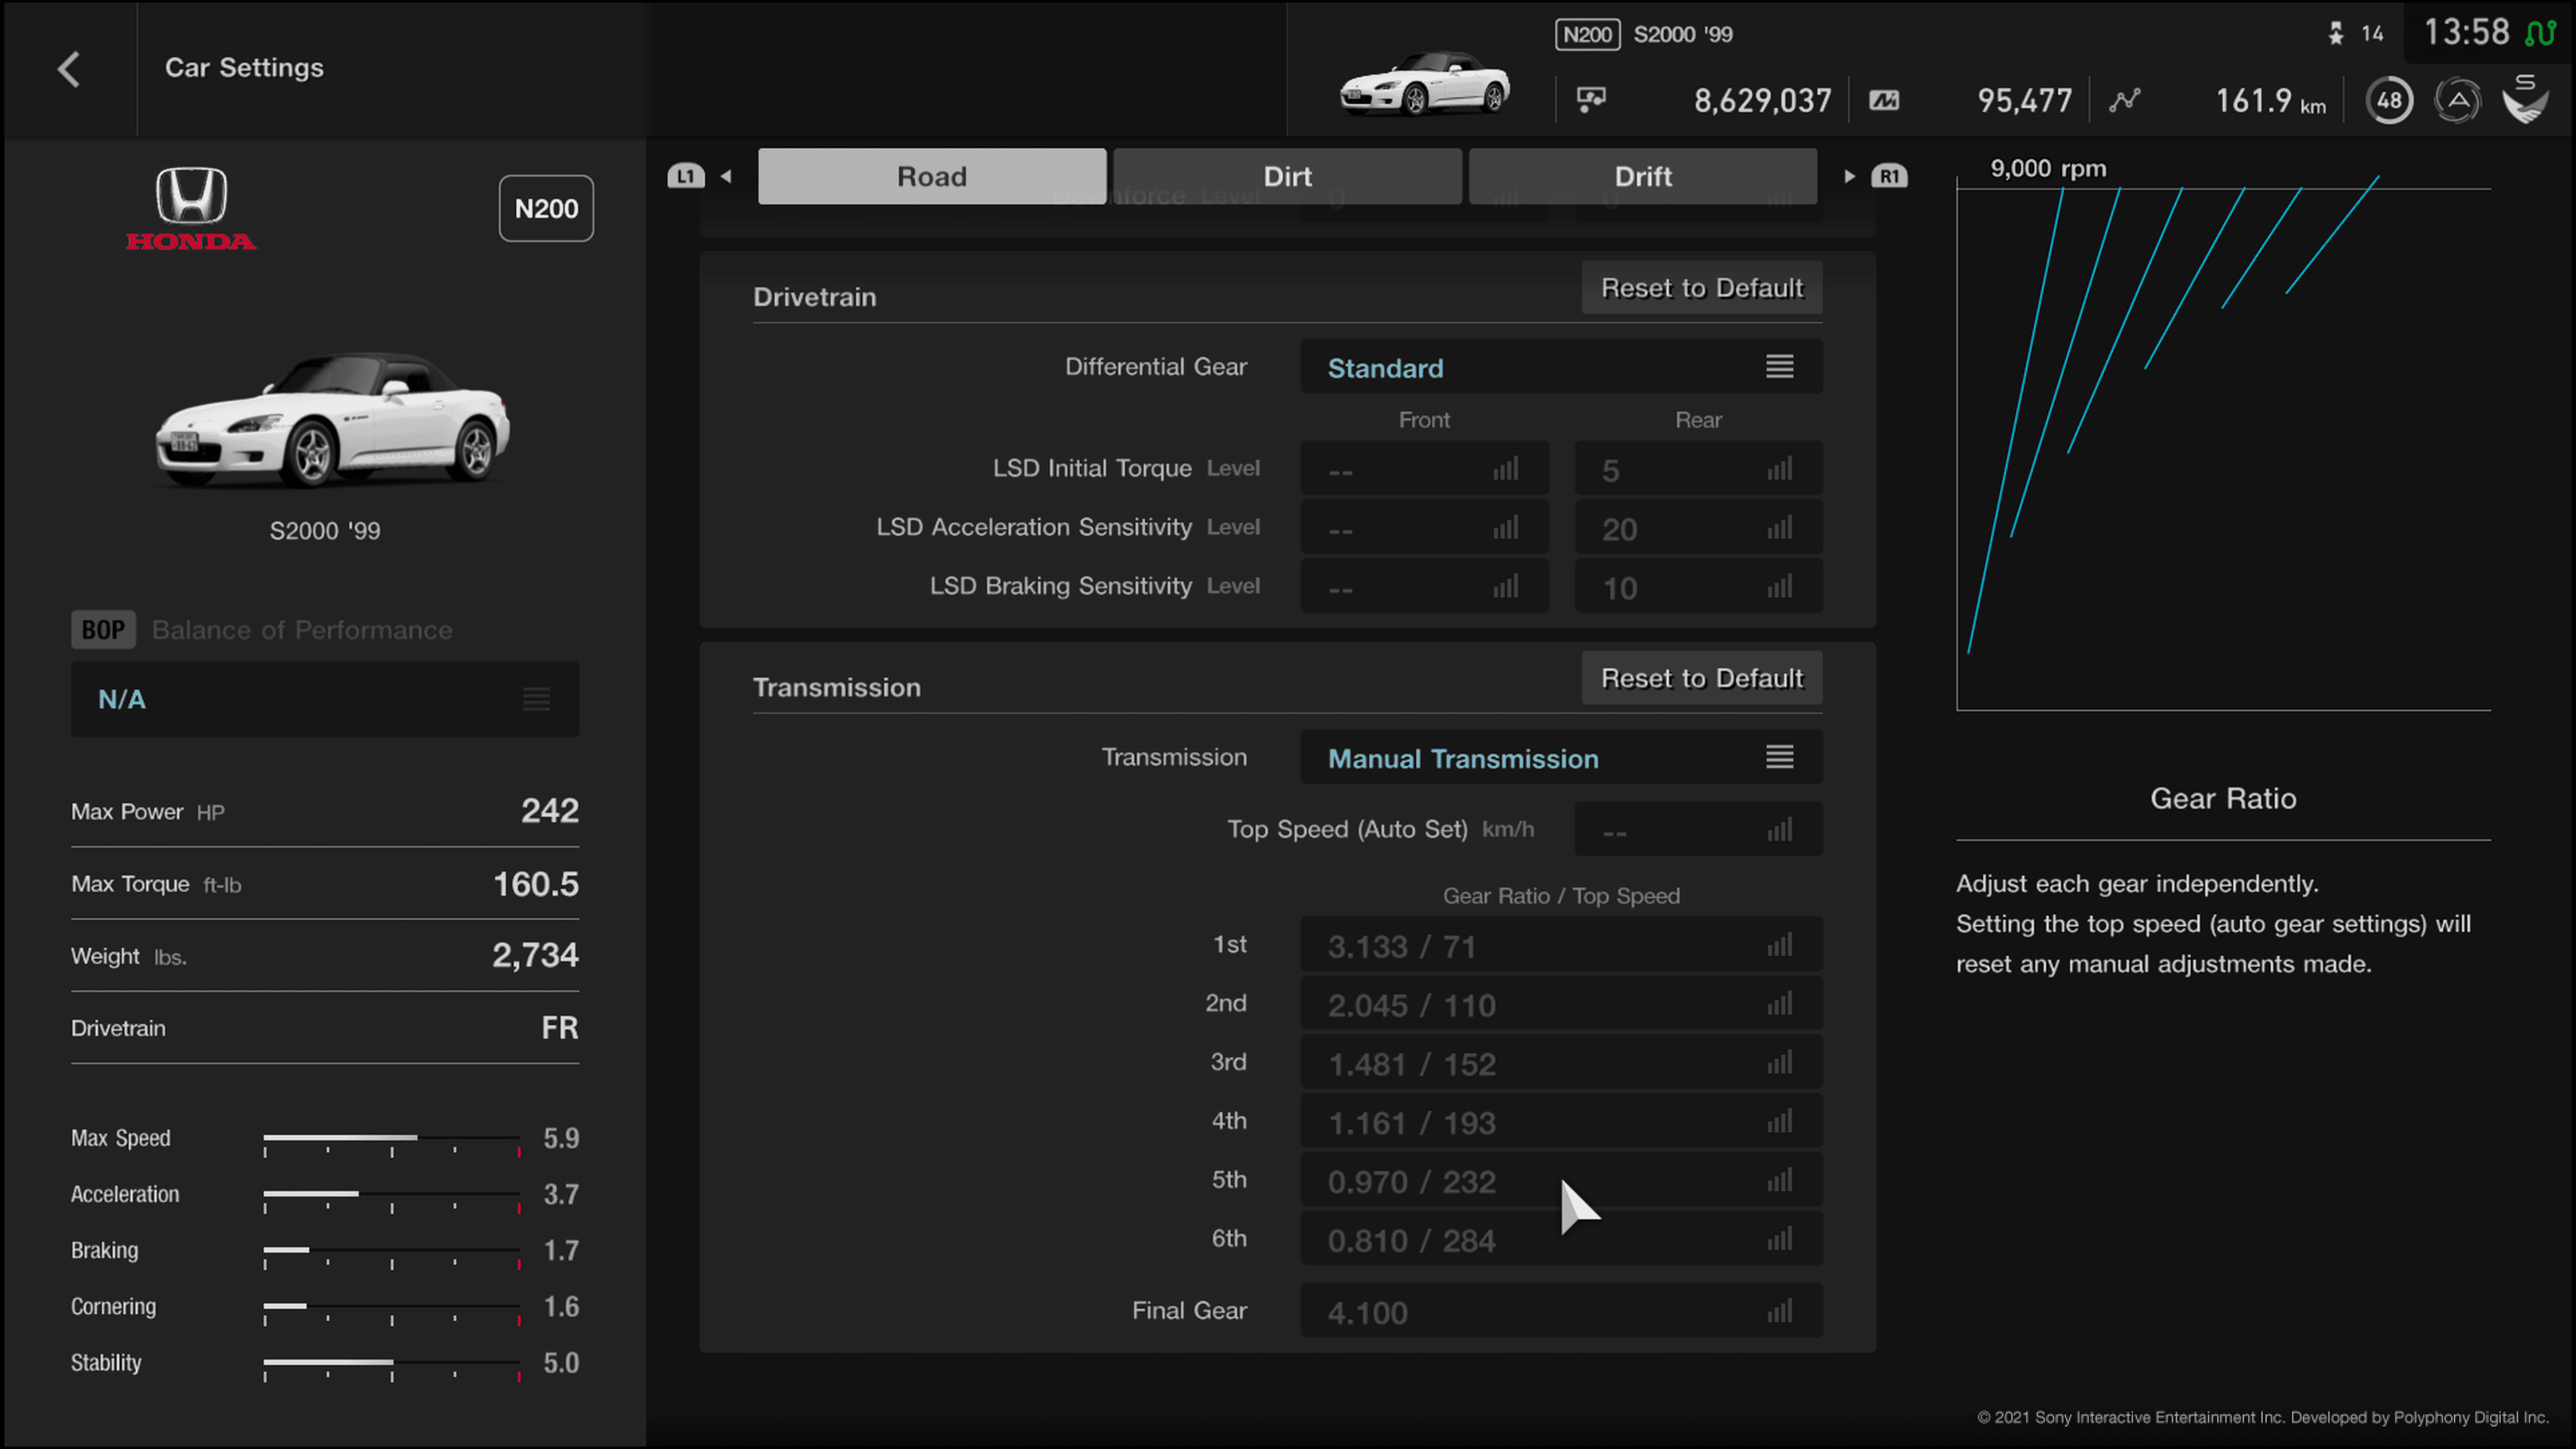This screenshot has height=1449, width=2576.
Task: Adjust 1st gear ratio 3.133
Action: pyautogui.click(x=1561, y=945)
